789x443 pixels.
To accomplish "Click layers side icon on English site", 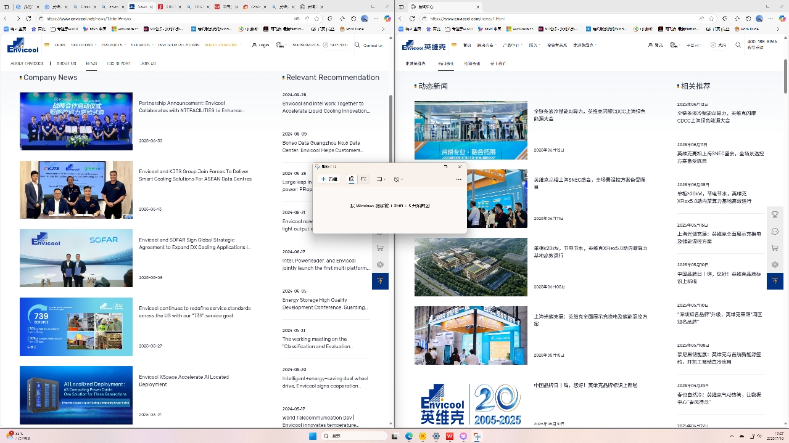I will coord(380,265).
